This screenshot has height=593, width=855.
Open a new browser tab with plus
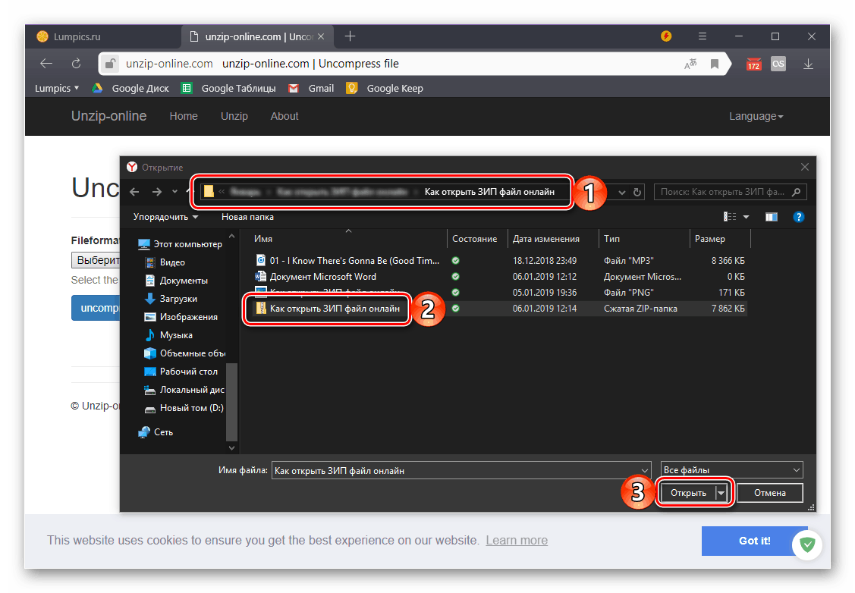click(350, 36)
